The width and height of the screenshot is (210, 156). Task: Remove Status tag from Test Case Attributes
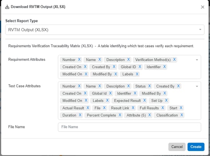[x=150, y=86]
